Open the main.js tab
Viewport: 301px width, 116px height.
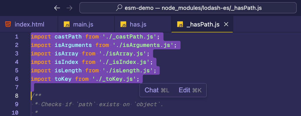(x=83, y=24)
